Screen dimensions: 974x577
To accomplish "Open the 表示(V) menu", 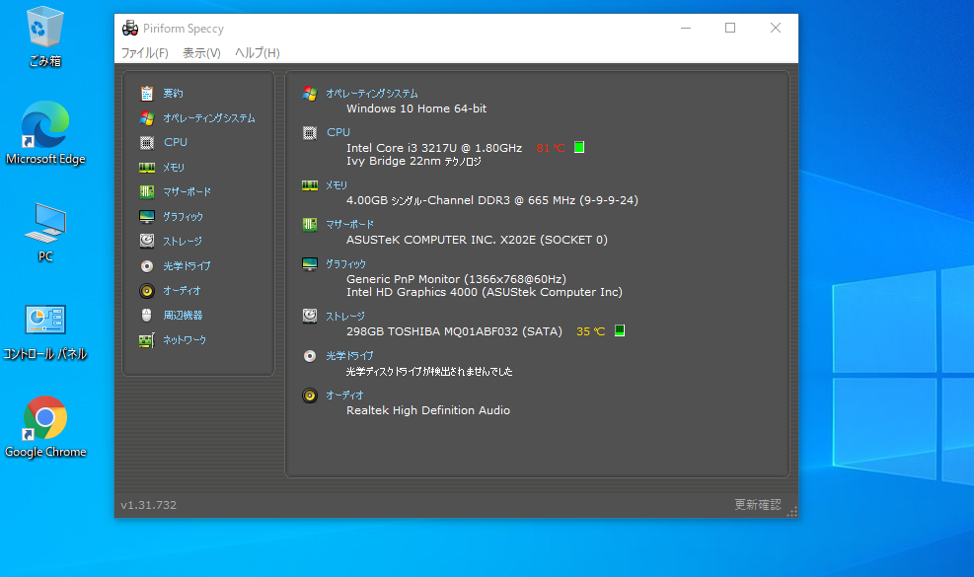I will coord(201,53).
